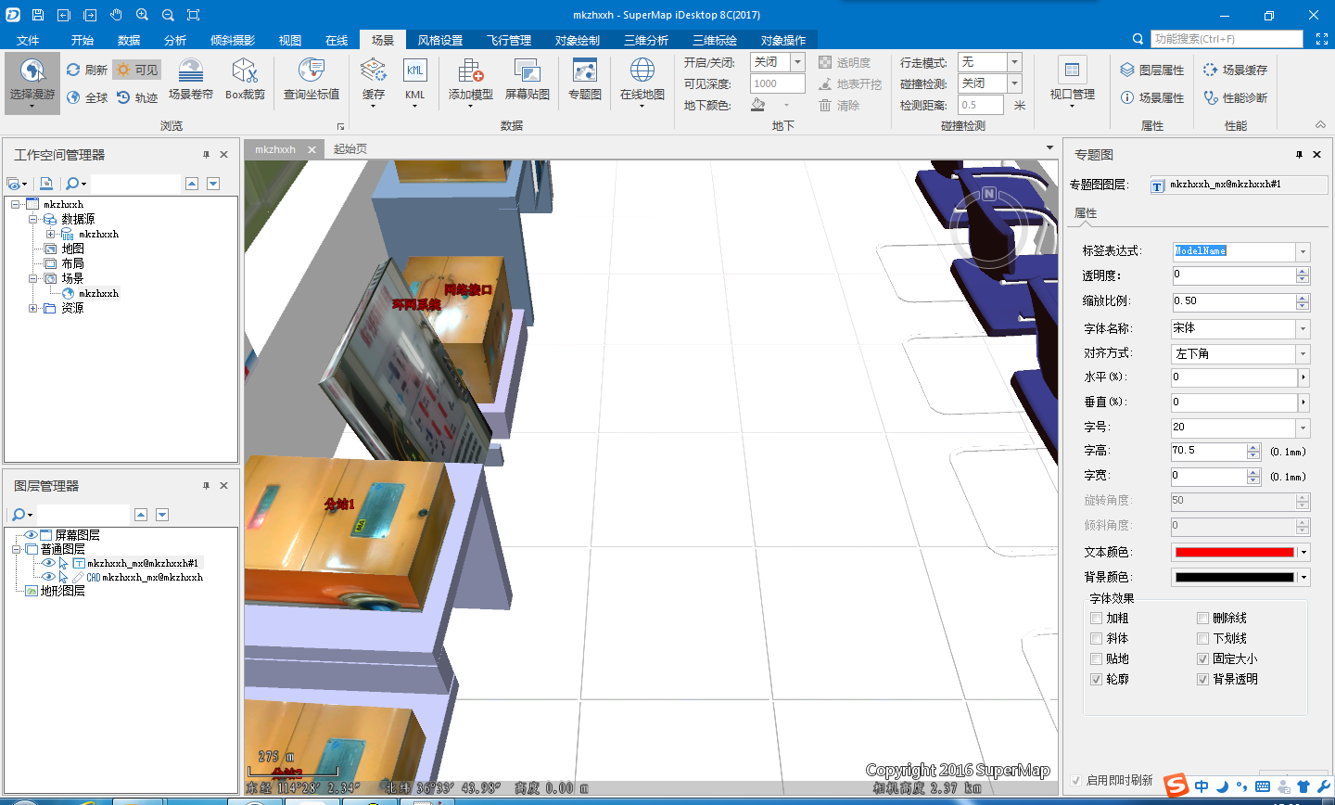The height and width of the screenshot is (805, 1335).
Task: Pick the red 文本颜色 swatch
Action: (1234, 552)
